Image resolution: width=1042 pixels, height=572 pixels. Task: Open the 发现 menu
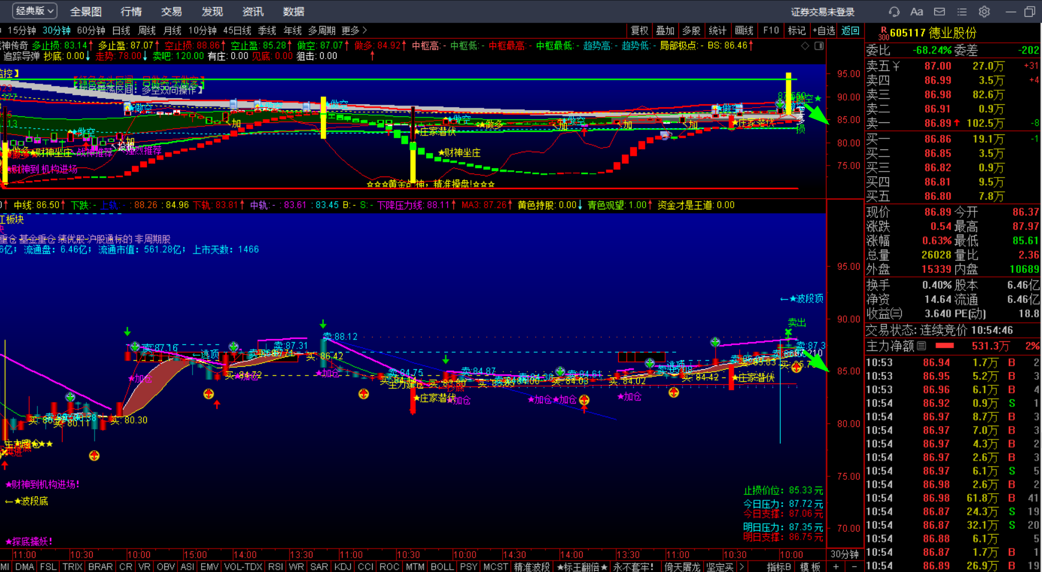click(212, 11)
